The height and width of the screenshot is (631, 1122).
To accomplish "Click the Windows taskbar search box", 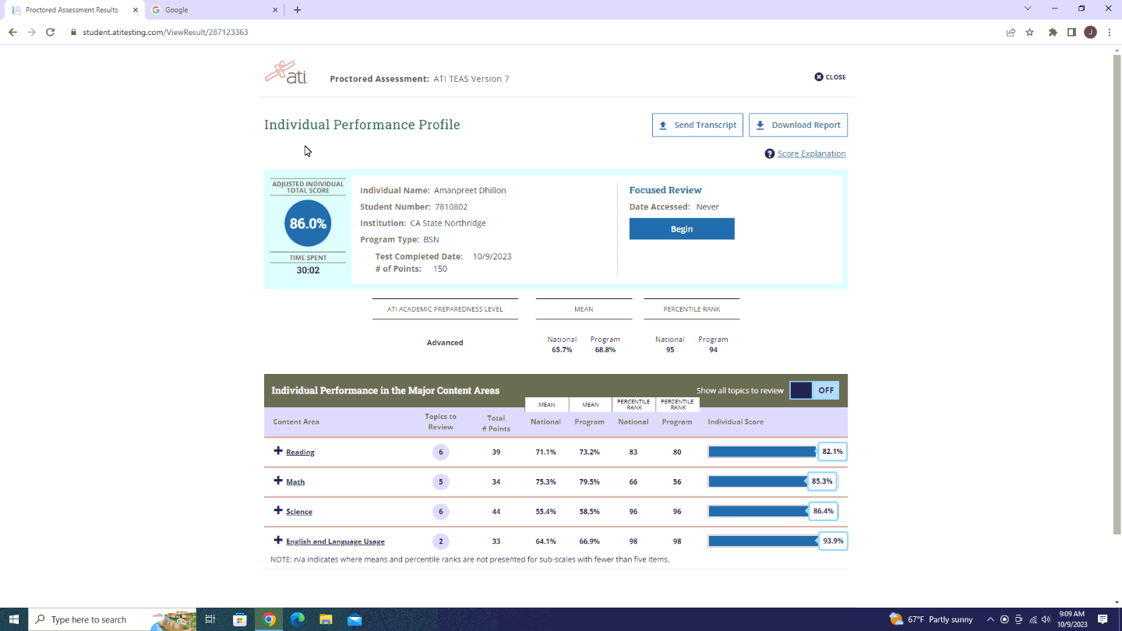I will pos(113,619).
